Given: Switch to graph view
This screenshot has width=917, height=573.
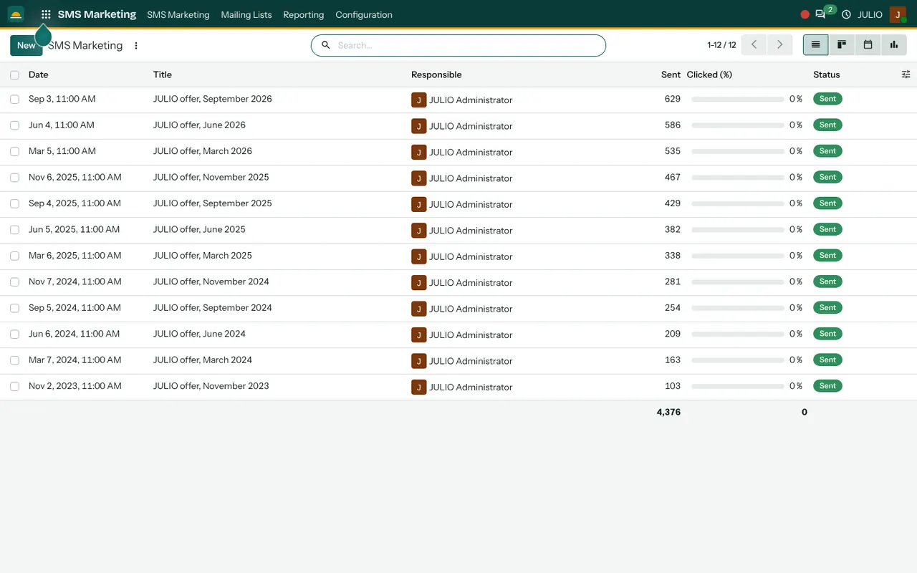Looking at the screenshot, I should click(x=894, y=44).
